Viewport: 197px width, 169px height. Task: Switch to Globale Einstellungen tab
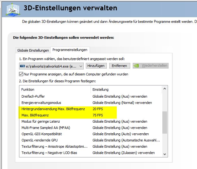[33, 50]
